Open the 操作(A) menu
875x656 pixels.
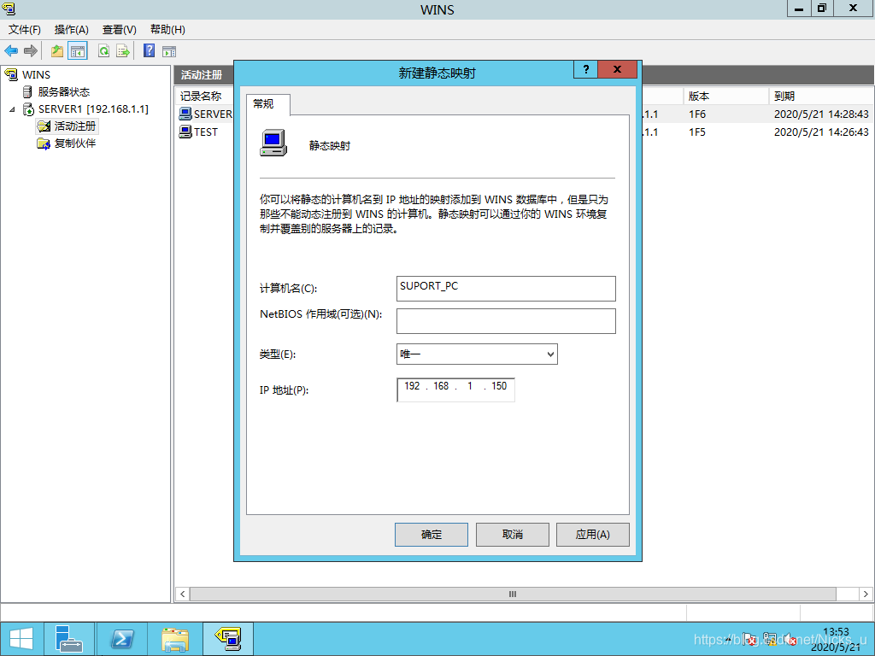coord(72,30)
